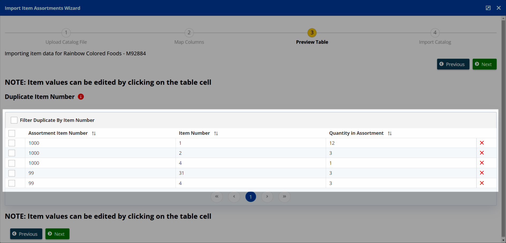
Task: Click the top Next button
Action: 484,64
